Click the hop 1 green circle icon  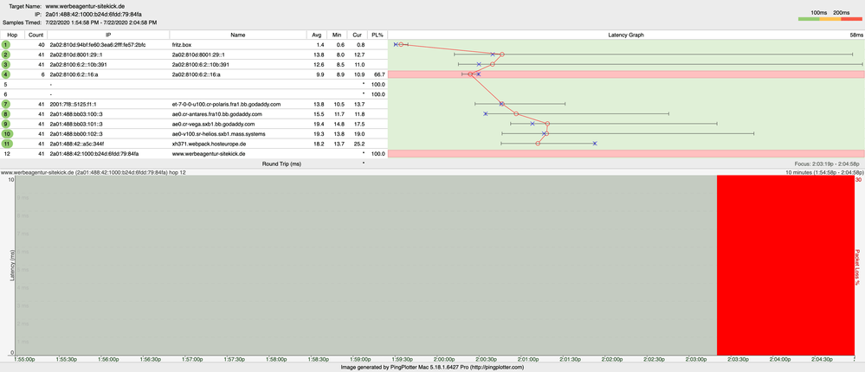tap(5, 44)
